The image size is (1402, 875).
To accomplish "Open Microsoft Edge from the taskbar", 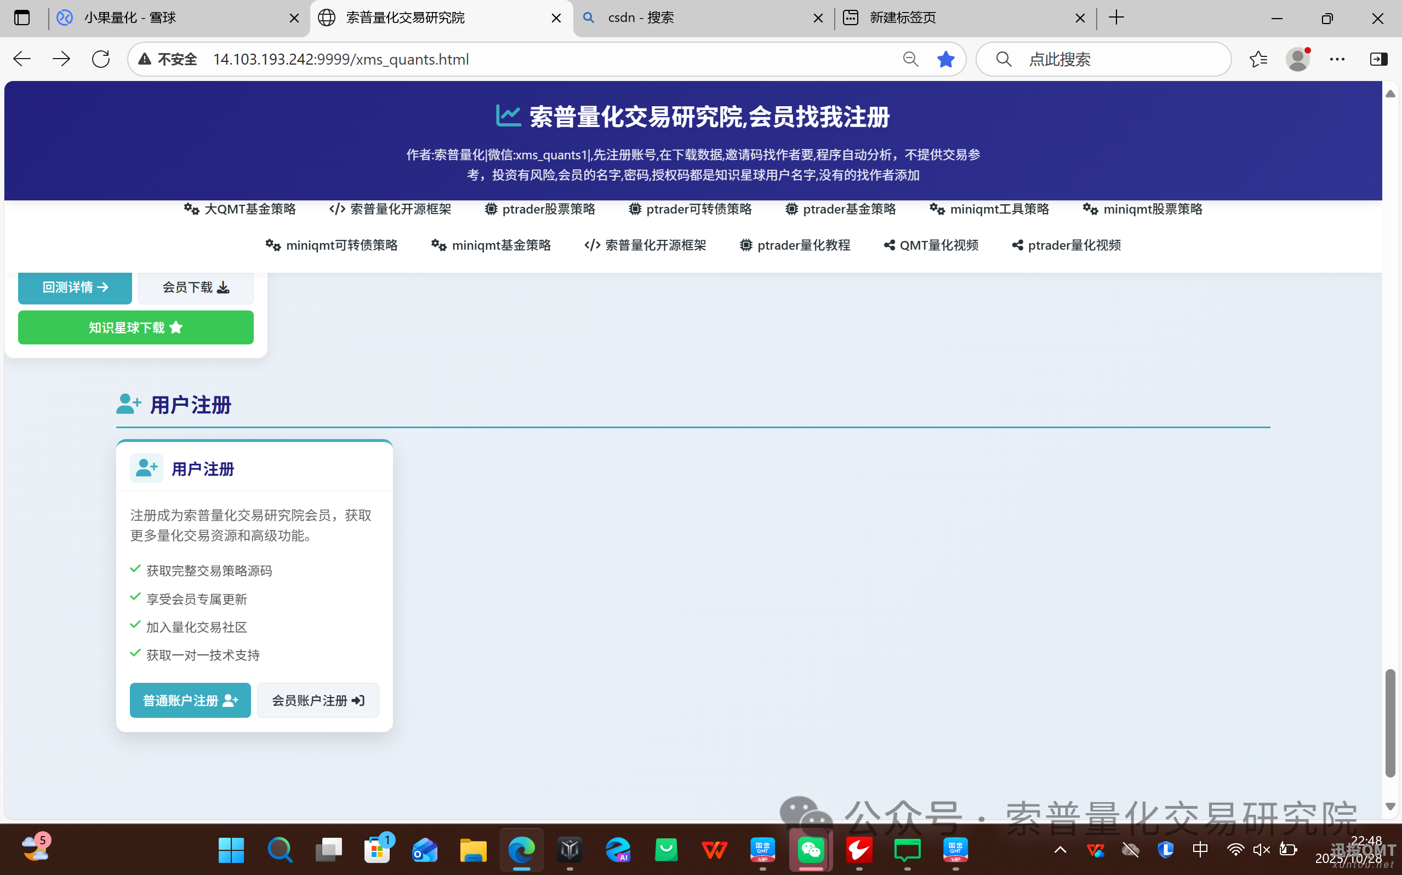I will point(521,850).
